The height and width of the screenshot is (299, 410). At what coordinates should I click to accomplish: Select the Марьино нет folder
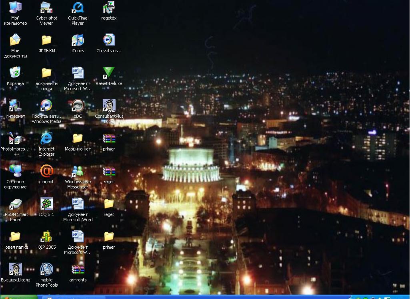tap(78, 139)
